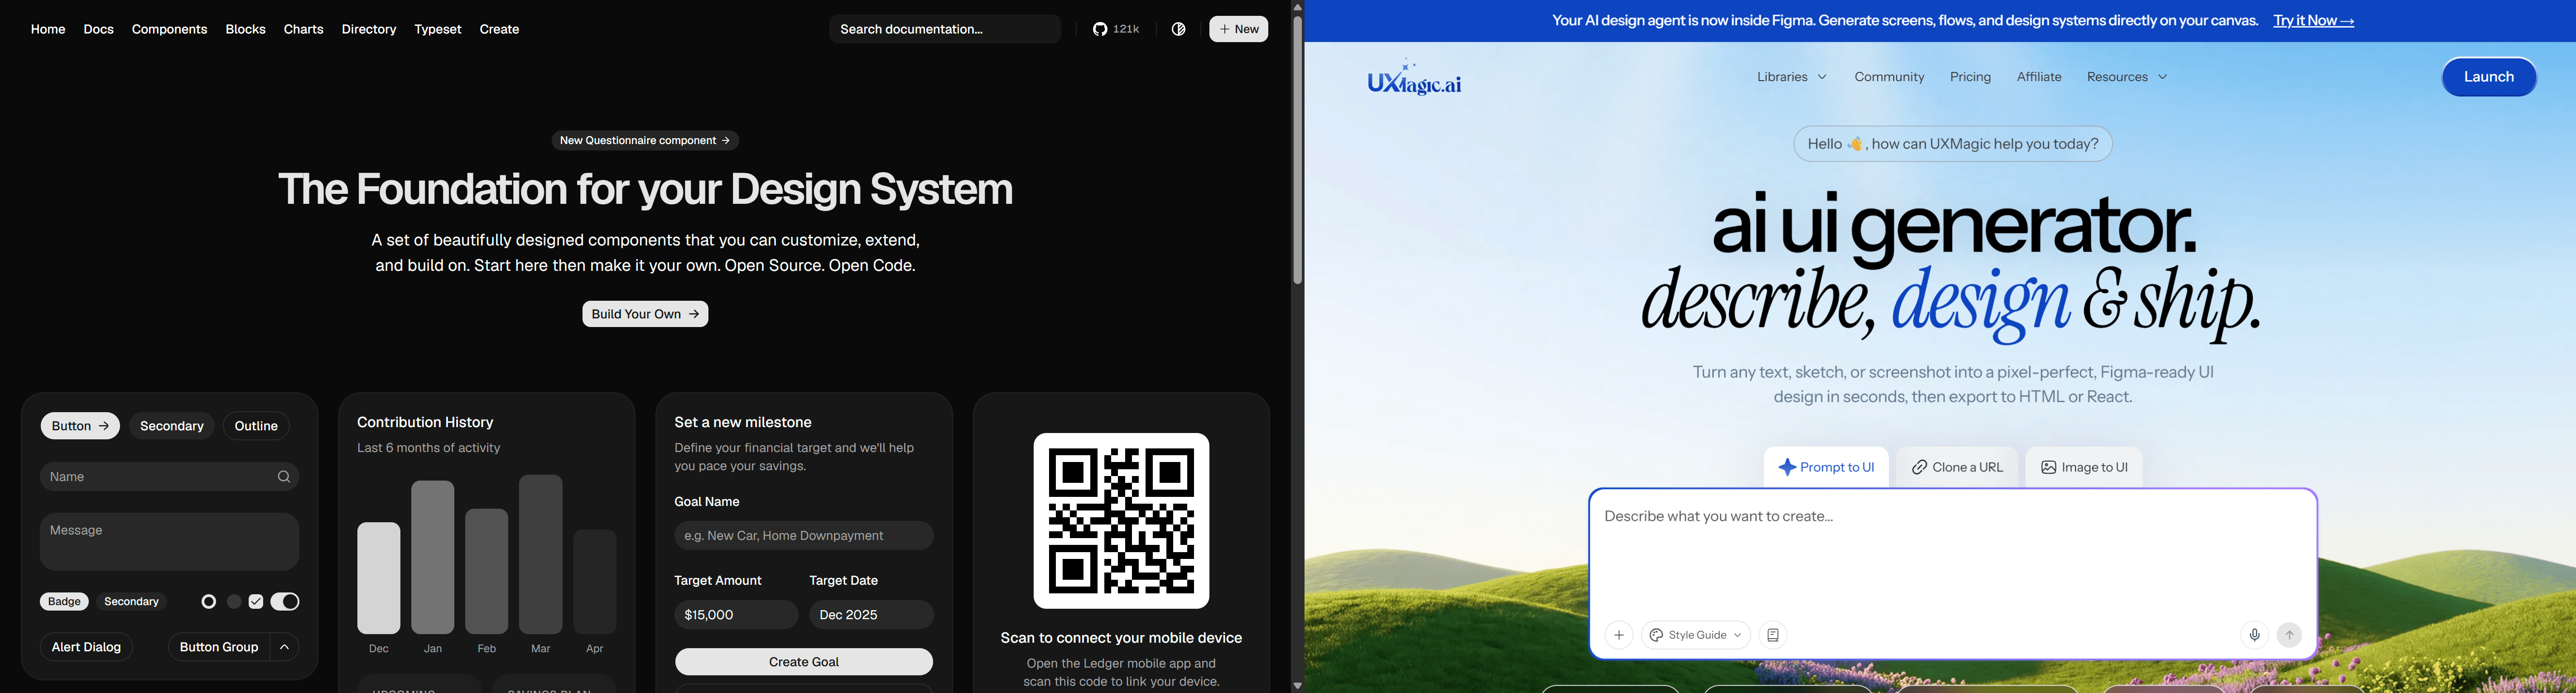
Task: Select the radio button next to Secondary badge
Action: [208, 602]
